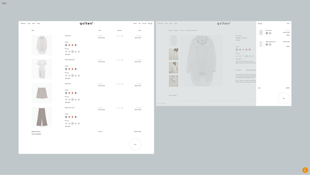Pick the navy blue colour for Shirt/ Dress
Image resolution: width=310 pixels, height=175 pixels.
tap(76, 45)
